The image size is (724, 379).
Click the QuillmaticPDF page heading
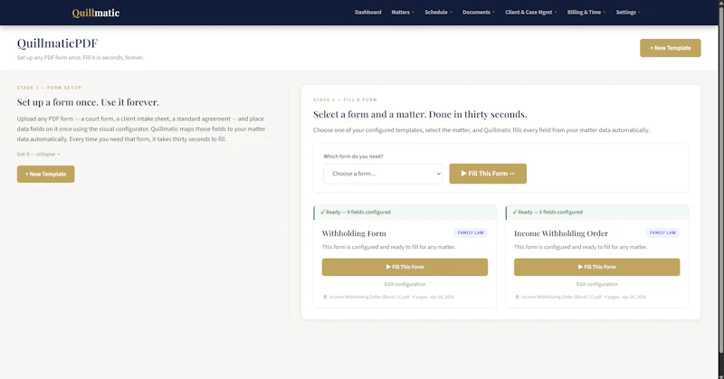click(x=57, y=43)
